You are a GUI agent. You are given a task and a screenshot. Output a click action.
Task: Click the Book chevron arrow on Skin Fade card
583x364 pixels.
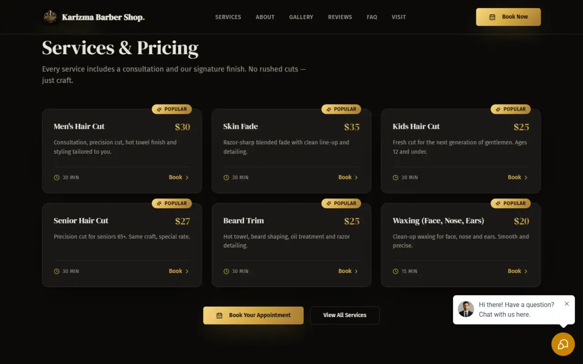point(356,177)
